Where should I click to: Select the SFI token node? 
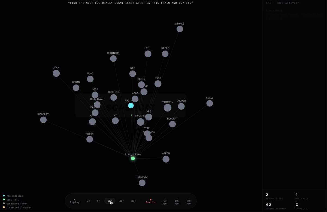pyautogui.click(x=92, y=122)
